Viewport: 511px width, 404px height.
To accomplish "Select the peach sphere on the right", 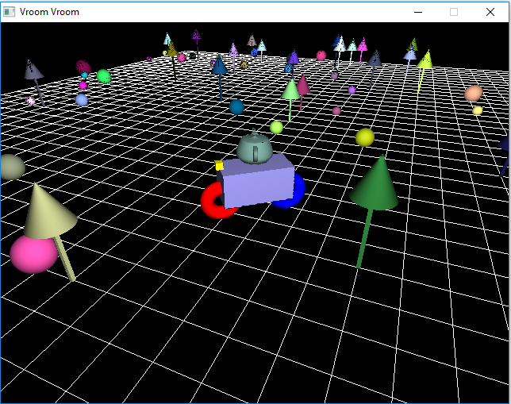I will (474, 93).
